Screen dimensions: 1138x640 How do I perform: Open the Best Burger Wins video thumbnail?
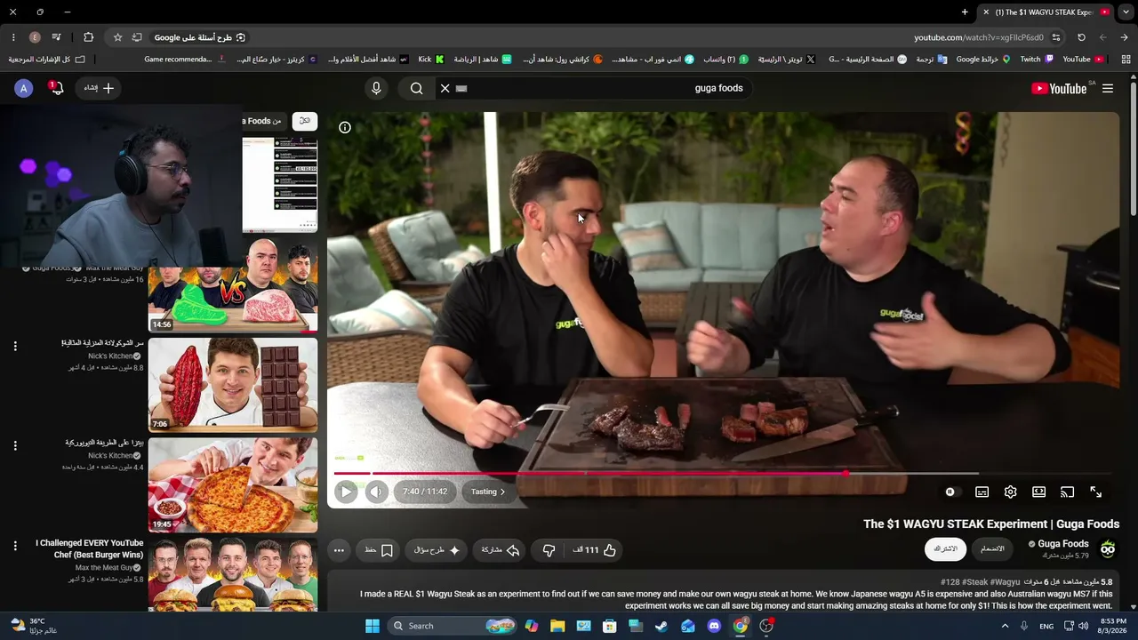[233, 574]
